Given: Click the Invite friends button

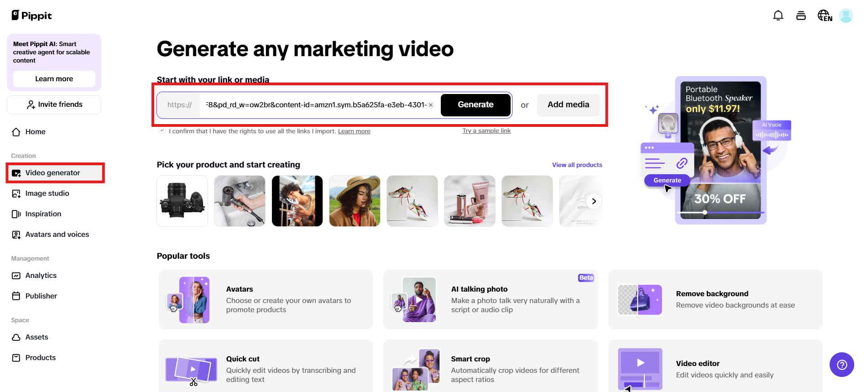Looking at the screenshot, I should pos(54,105).
